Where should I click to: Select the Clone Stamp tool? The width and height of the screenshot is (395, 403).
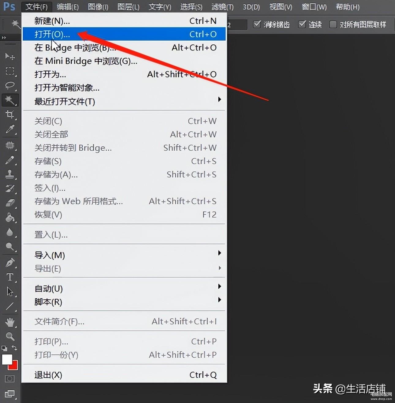(x=10, y=174)
